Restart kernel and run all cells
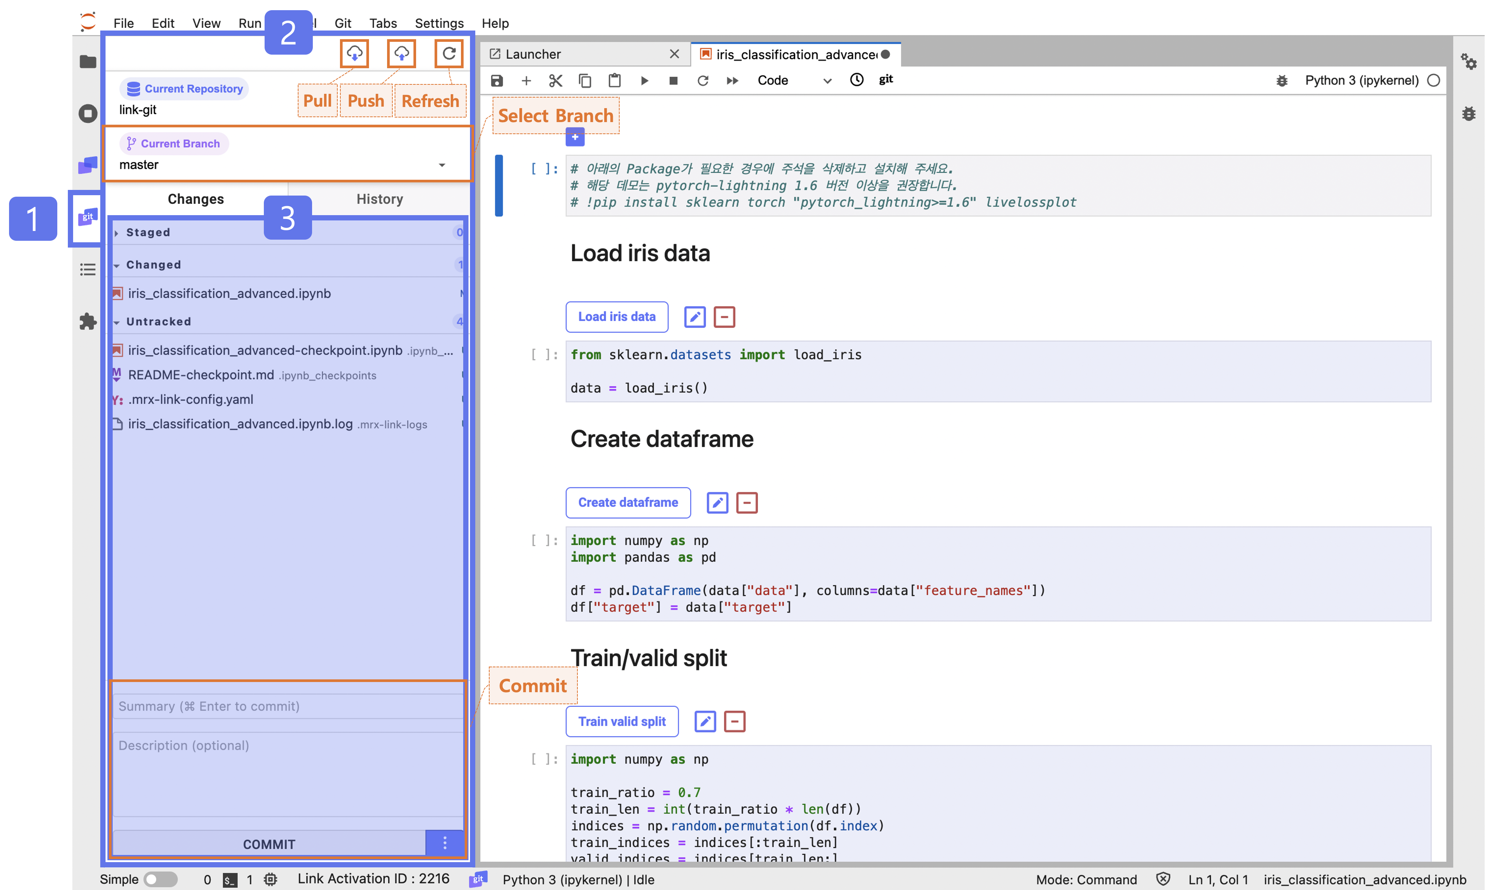Screen dimensions: 1485x890 (732, 80)
